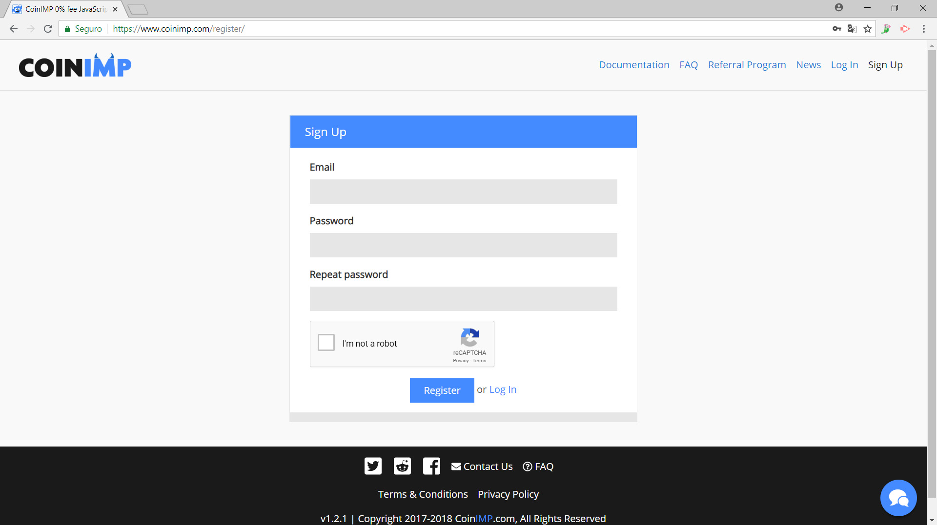Open the footer FAQ link
This screenshot has height=525, width=937.
(x=538, y=467)
